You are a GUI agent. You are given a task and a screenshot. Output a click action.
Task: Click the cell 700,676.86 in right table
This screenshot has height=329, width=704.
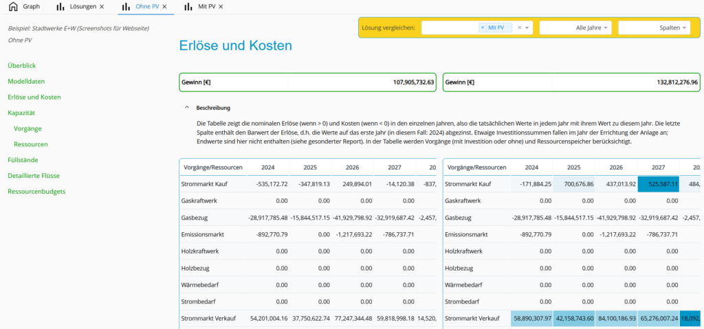[574, 184]
